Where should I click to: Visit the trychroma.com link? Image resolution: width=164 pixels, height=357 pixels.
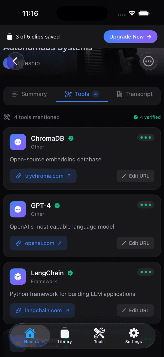click(x=43, y=176)
